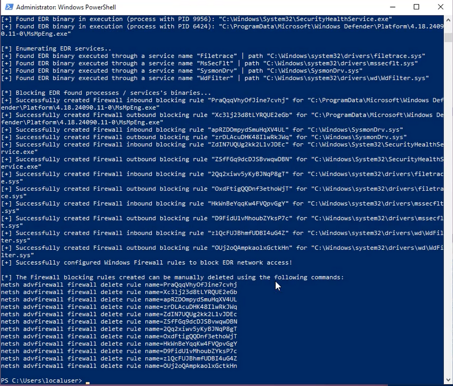
Task: Minimize the Windows PowerShell window
Action: (393, 7)
